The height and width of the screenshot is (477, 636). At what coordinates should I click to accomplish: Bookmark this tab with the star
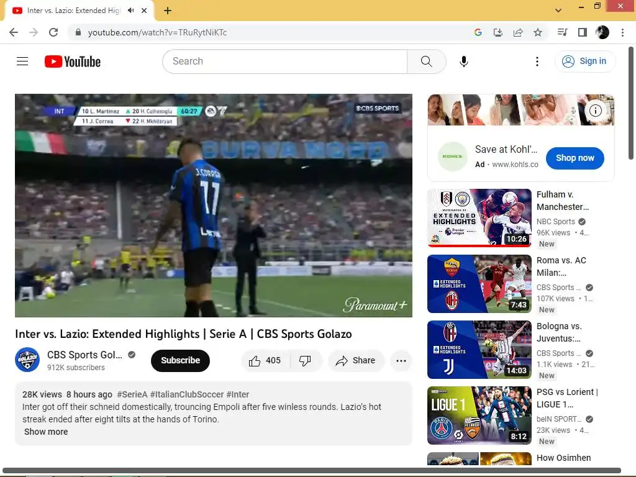point(538,32)
